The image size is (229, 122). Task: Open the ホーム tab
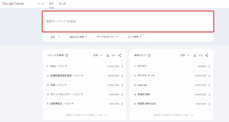(41, 4)
